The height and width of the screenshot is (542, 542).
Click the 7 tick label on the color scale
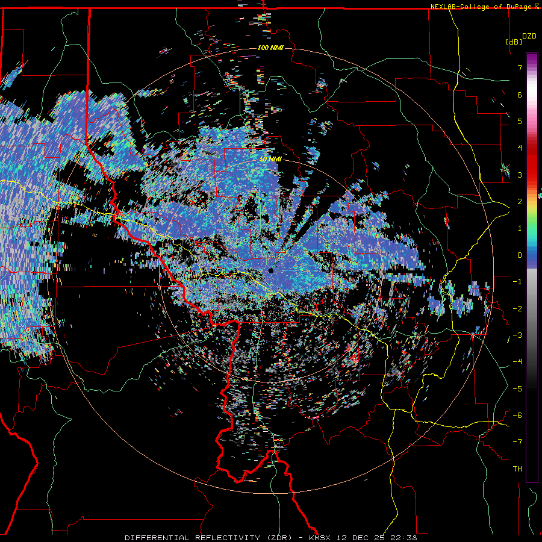click(x=520, y=67)
